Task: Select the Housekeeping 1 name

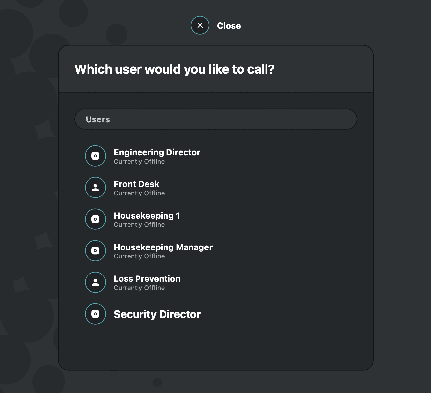Action: (x=147, y=216)
